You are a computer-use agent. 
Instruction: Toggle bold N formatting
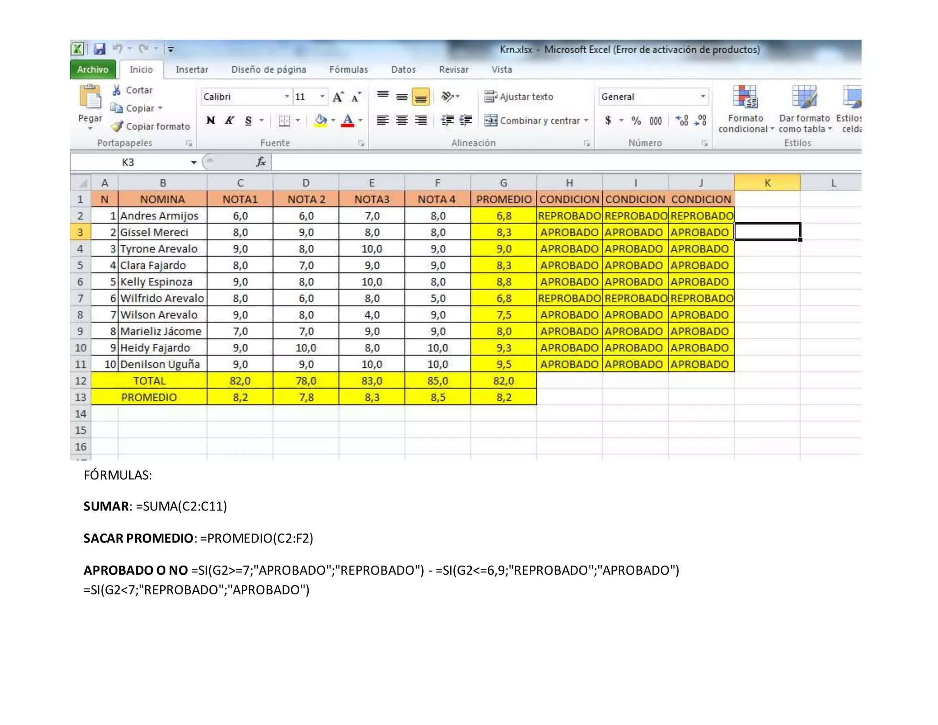[211, 121]
